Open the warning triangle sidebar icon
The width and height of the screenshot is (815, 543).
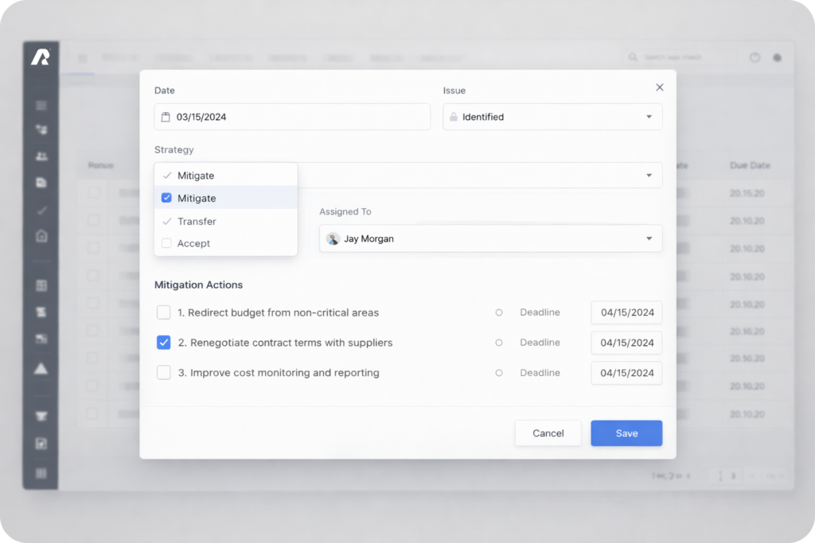pyautogui.click(x=41, y=369)
